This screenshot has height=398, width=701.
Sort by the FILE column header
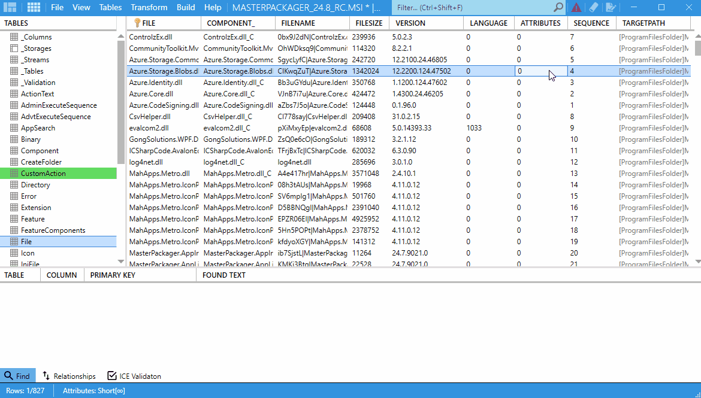point(164,23)
